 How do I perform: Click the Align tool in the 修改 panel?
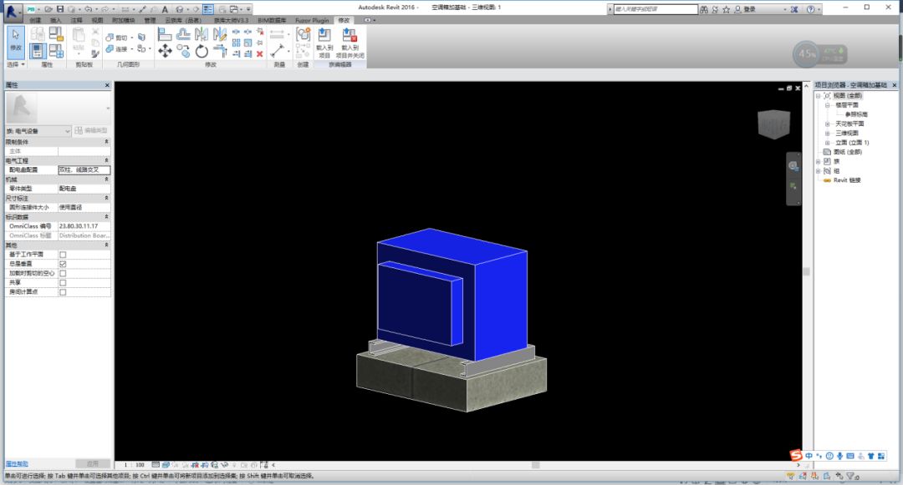[x=166, y=35]
